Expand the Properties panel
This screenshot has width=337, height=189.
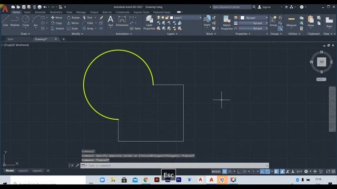(x=243, y=34)
